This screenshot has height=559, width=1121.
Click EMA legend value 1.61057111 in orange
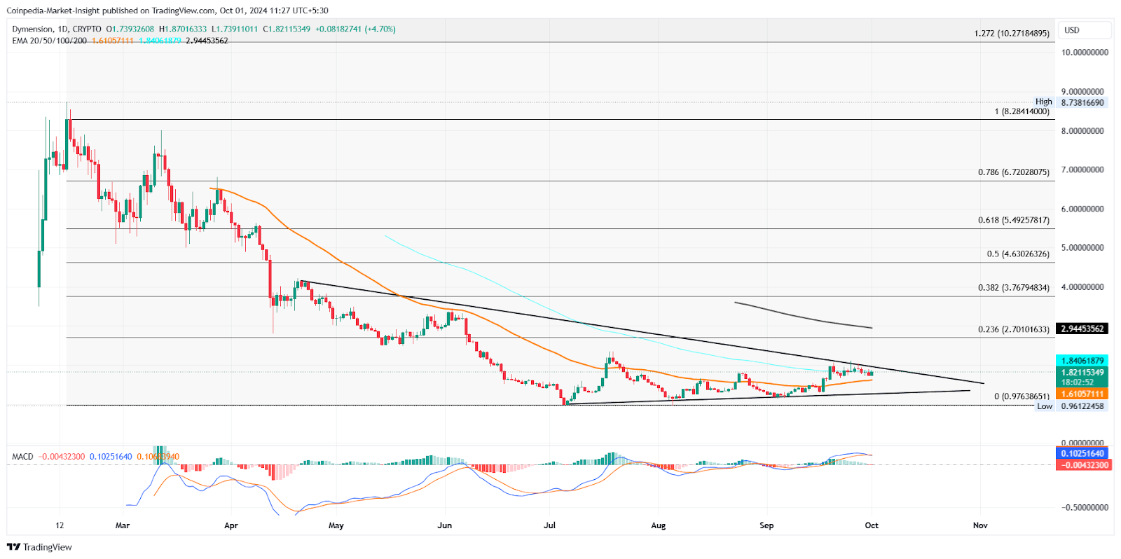[113, 41]
